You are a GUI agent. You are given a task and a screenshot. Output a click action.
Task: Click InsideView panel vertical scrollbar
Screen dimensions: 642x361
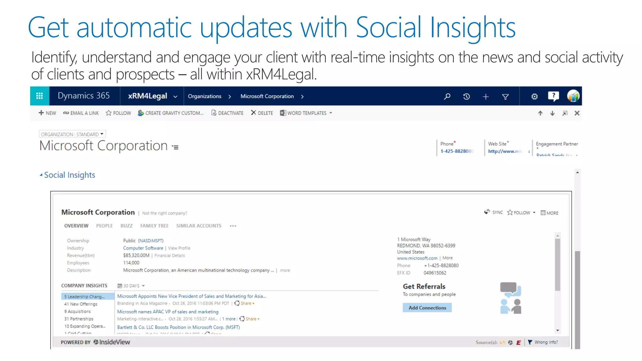point(557,265)
